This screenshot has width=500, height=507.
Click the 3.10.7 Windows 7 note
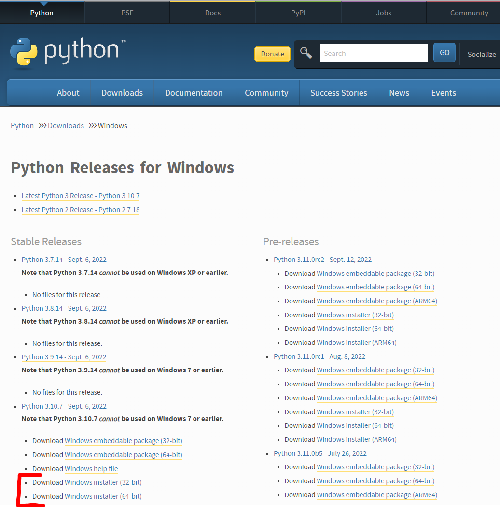(123, 419)
